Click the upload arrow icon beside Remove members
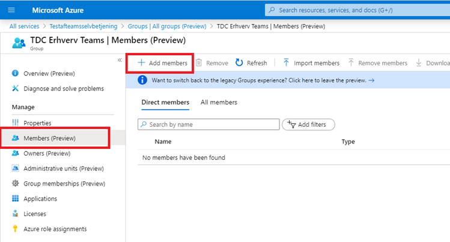The image size is (450, 242). [351, 62]
